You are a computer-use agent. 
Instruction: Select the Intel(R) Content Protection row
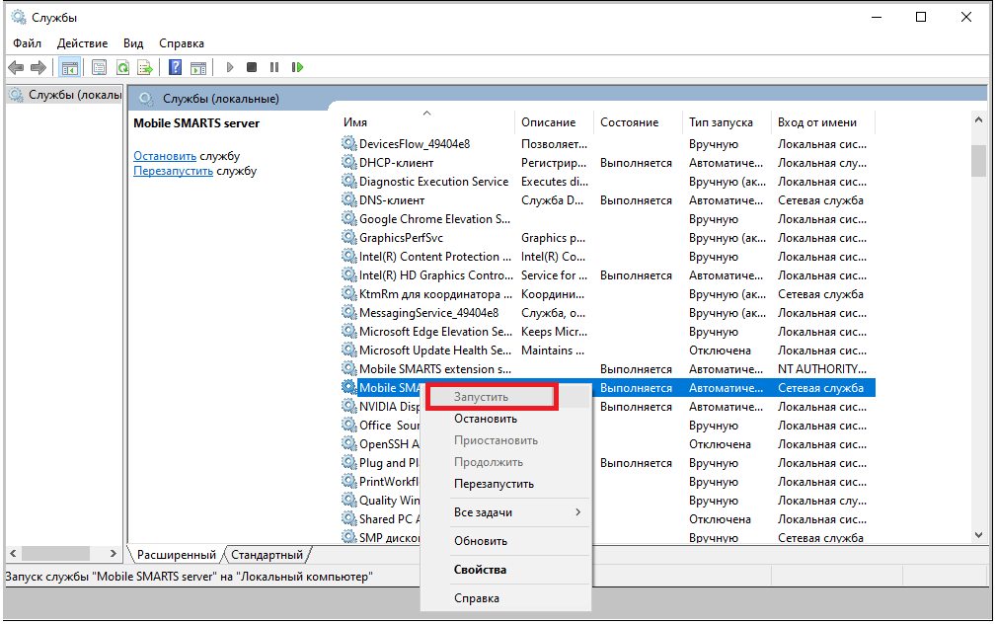click(x=608, y=257)
